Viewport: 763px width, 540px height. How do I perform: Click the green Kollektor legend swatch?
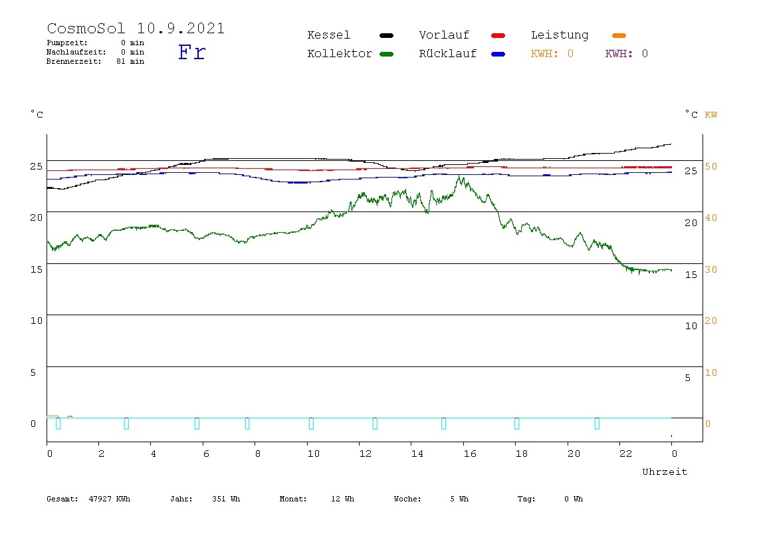tap(386, 54)
